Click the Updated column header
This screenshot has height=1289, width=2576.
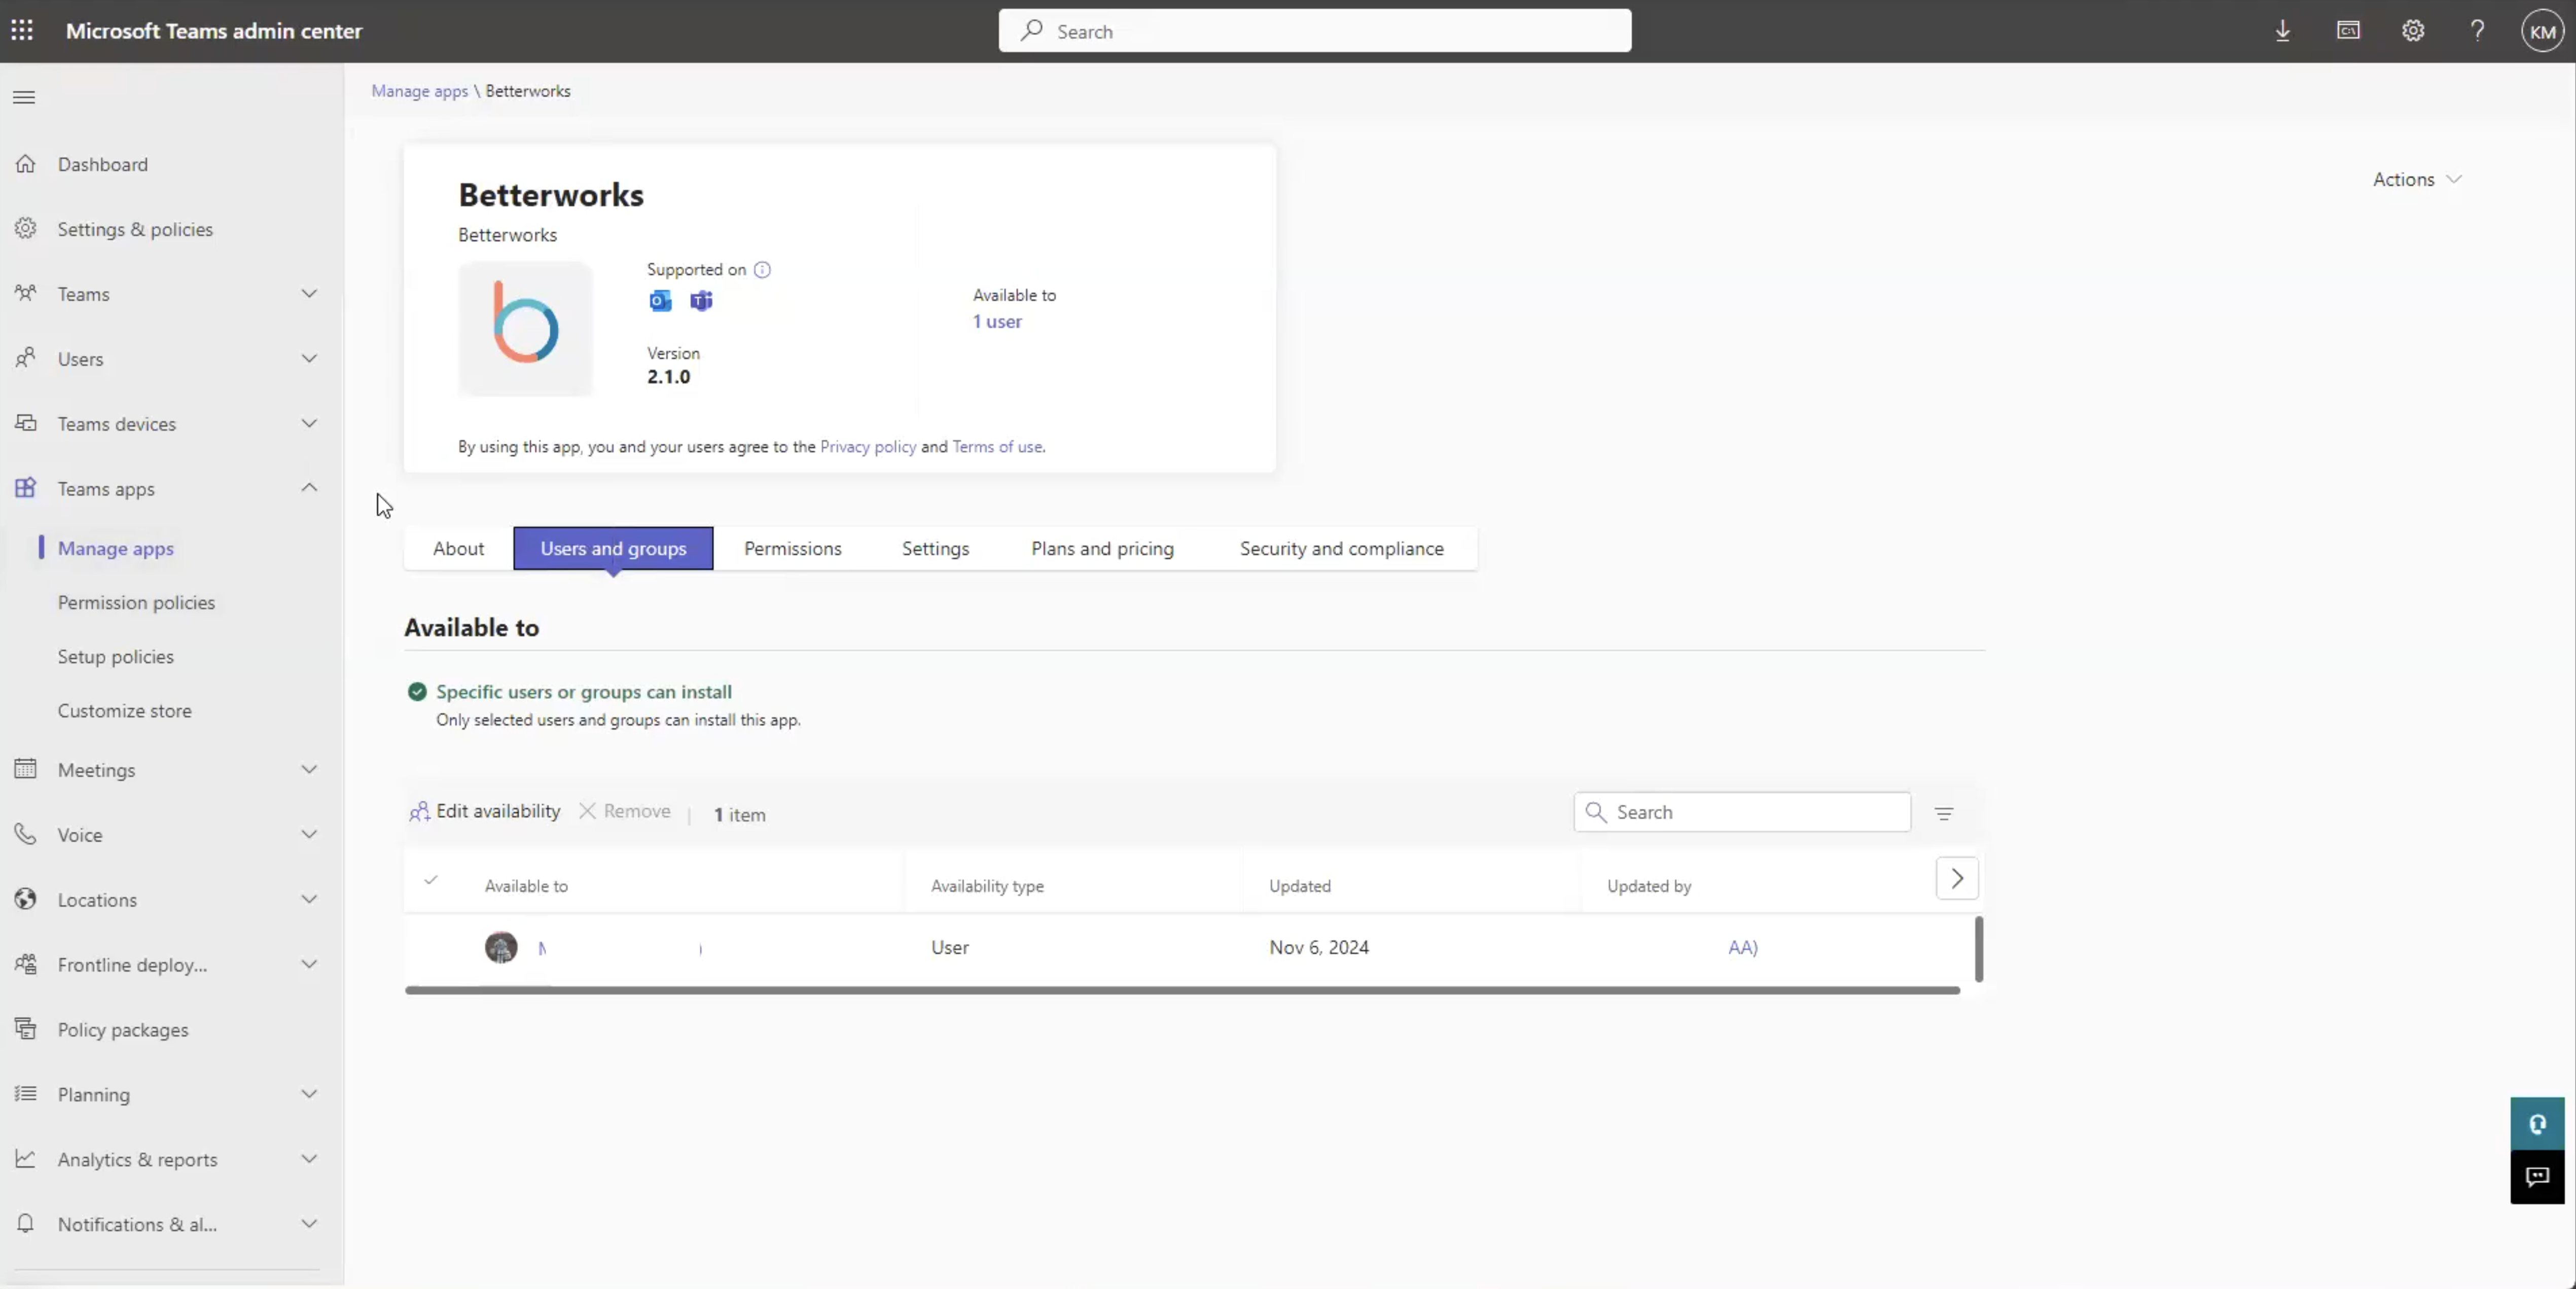pos(1299,887)
